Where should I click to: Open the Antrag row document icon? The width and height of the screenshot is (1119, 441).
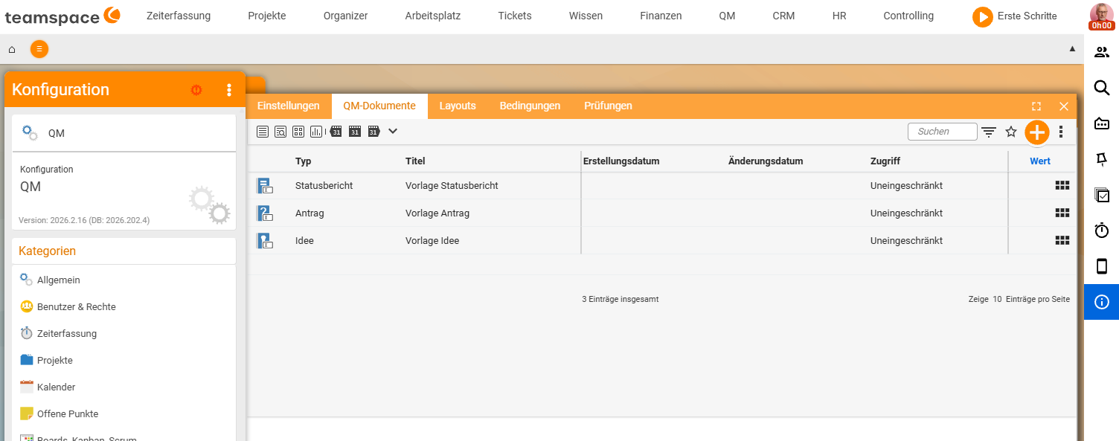click(264, 213)
